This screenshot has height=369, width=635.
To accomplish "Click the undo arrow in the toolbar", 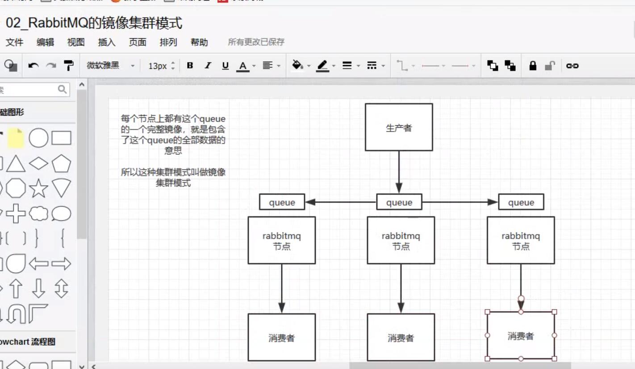I will point(33,66).
